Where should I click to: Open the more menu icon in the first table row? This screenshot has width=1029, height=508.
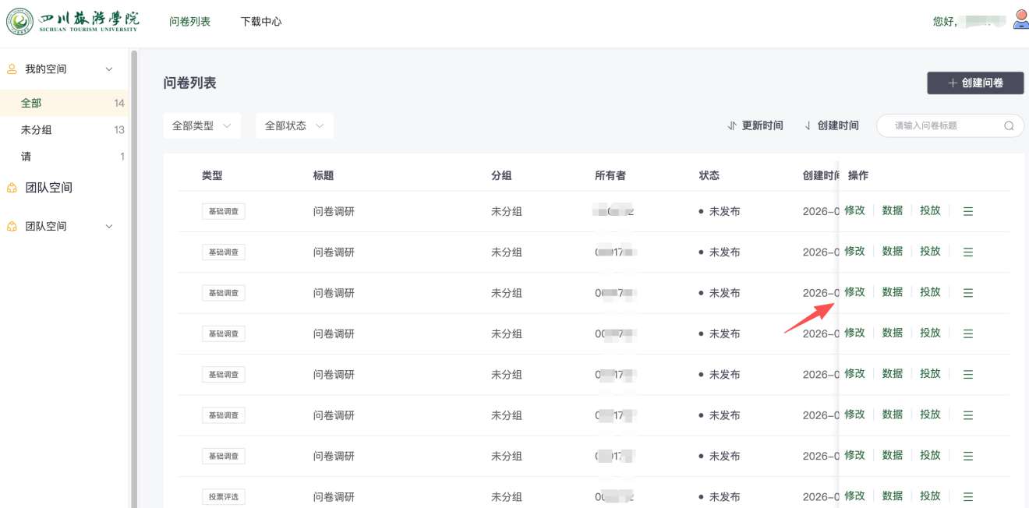[x=968, y=211]
